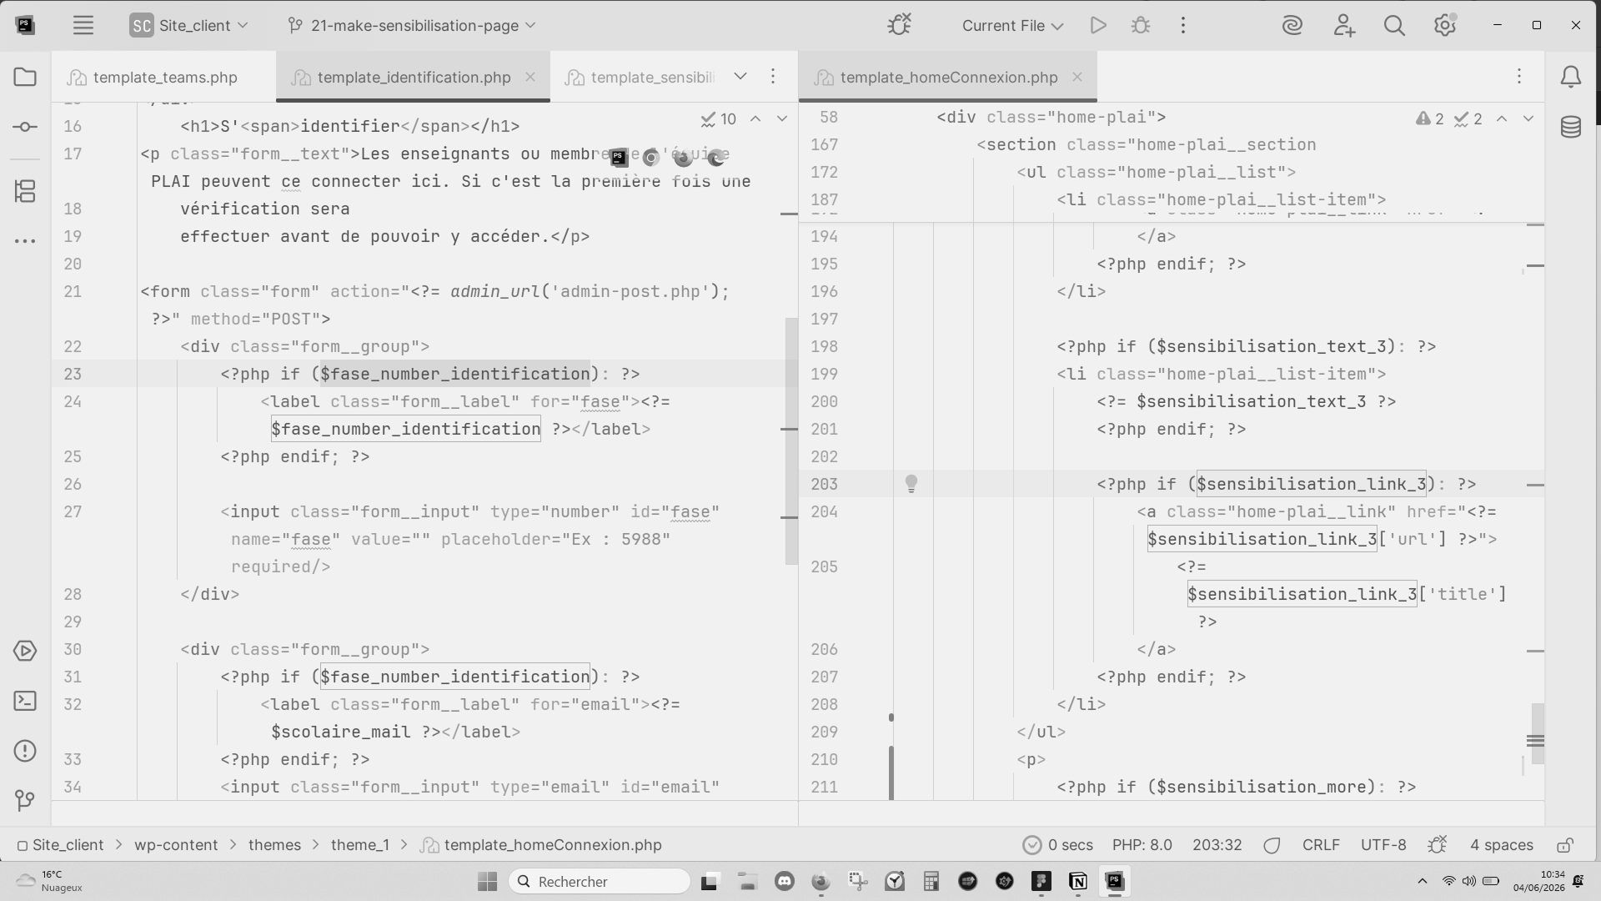Open the Commit tool window
Screen dimensions: 1601x901
(25, 127)
